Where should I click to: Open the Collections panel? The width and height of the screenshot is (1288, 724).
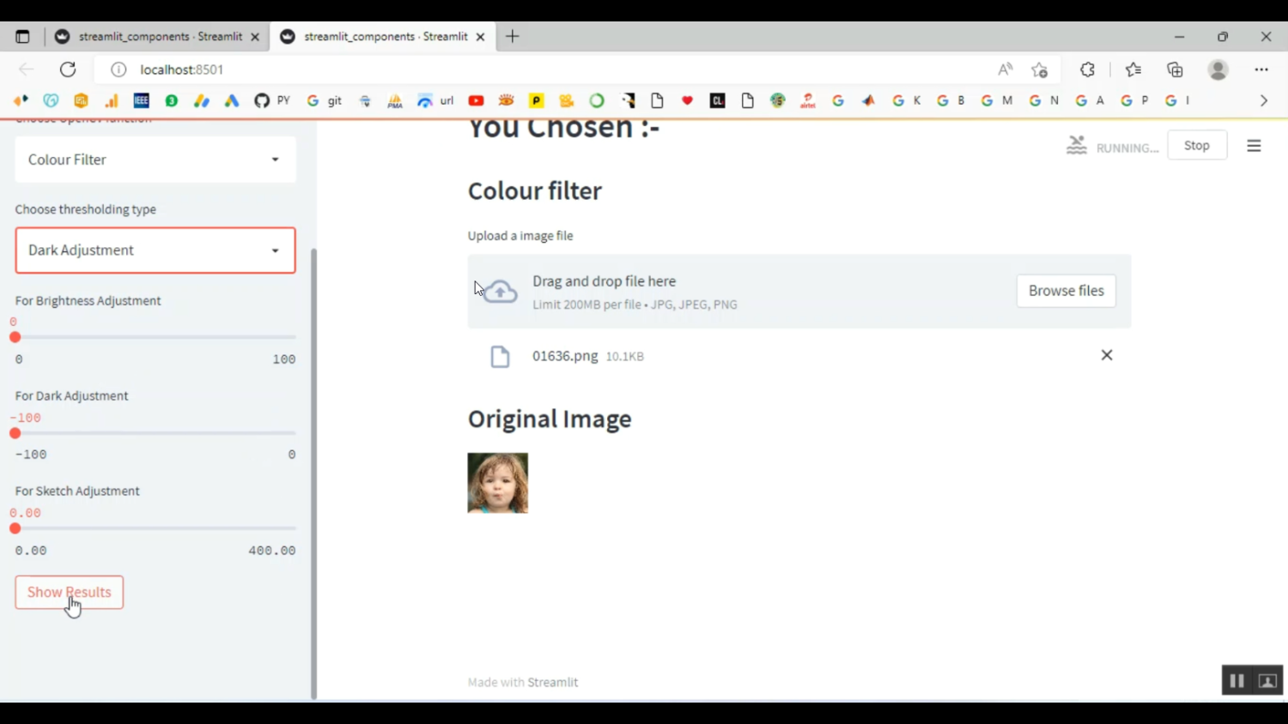(1175, 69)
